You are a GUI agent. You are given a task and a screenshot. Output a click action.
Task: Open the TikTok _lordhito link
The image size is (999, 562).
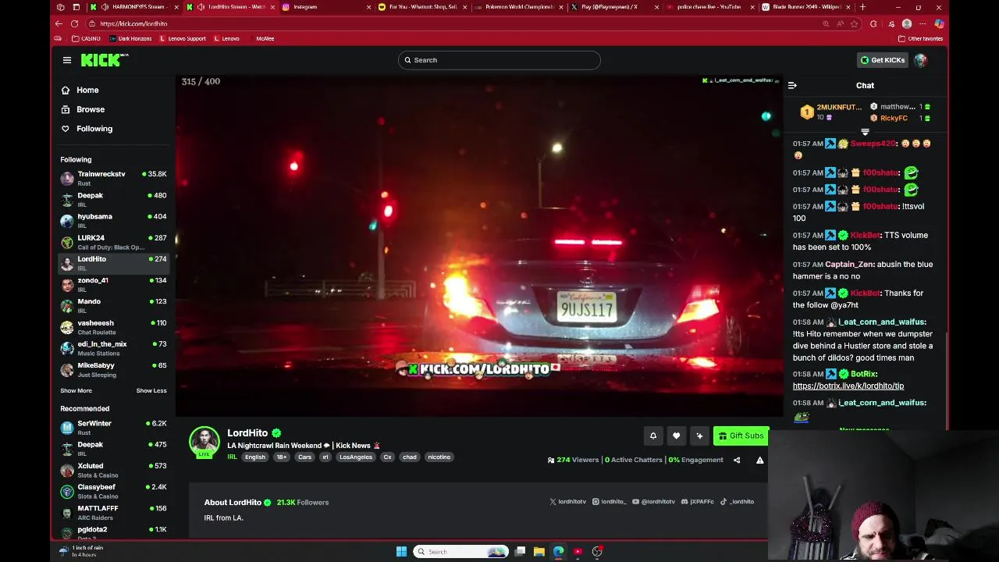pos(738,502)
